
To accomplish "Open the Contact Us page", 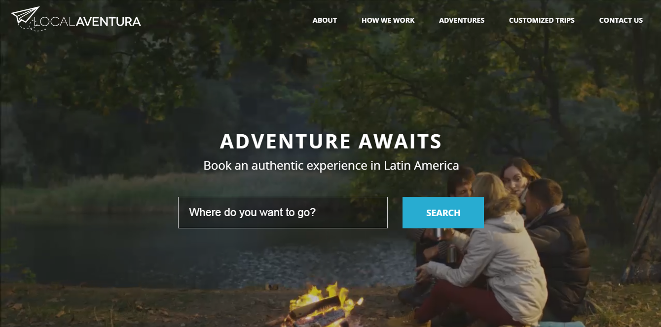I will tap(621, 20).
